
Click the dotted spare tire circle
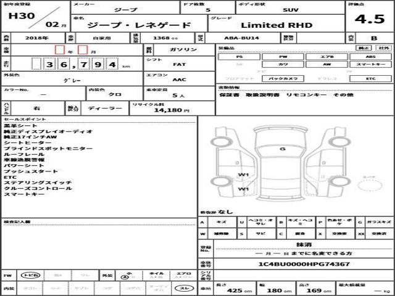pos(370,185)
